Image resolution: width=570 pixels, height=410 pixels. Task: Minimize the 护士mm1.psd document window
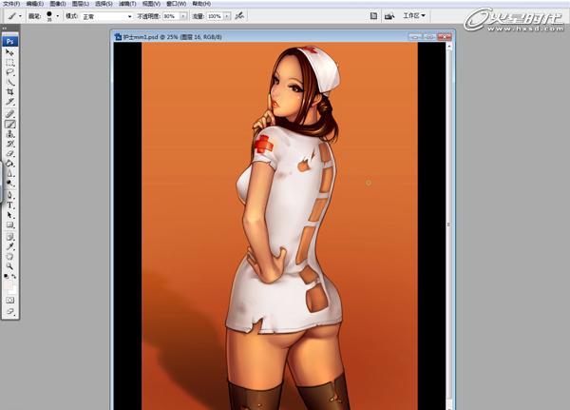[x=414, y=37]
